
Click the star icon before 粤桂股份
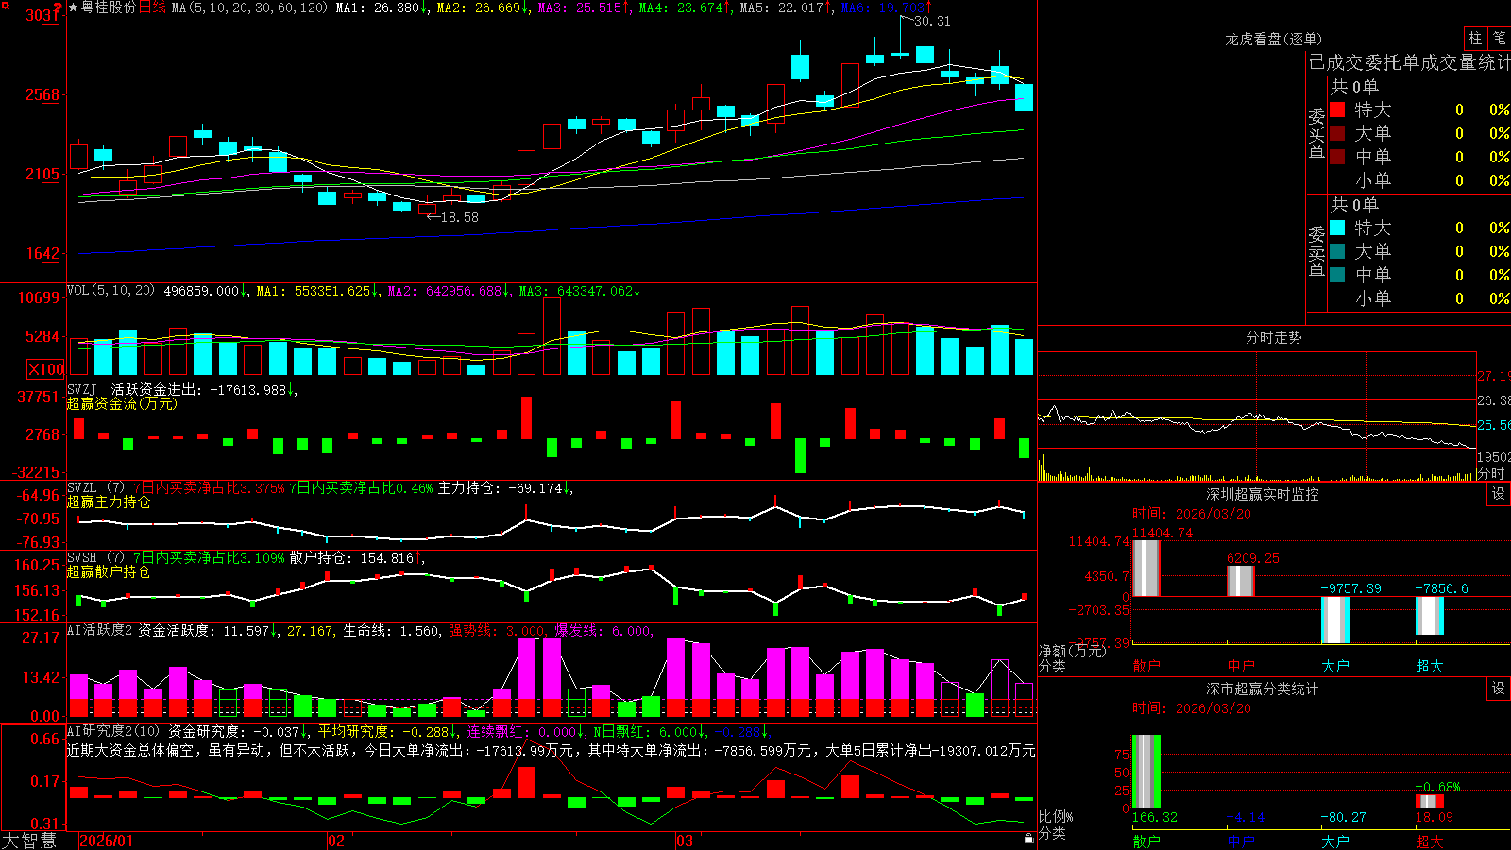(73, 8)
